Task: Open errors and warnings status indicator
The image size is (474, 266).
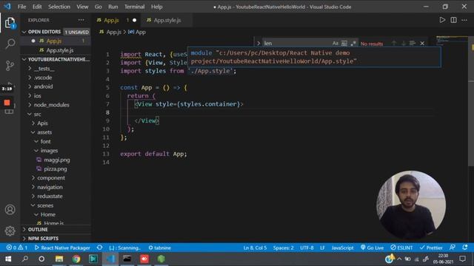Action: click(x=17, y=248)
